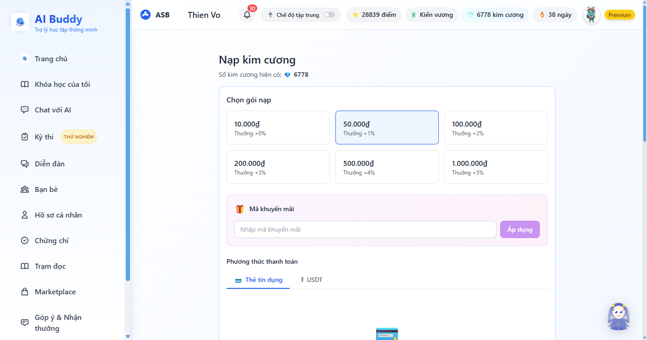The height and width of the screenshot is (340, 647).
Task: Click the sidebar scrollbar thumb
Action: (x=128, y=144)
